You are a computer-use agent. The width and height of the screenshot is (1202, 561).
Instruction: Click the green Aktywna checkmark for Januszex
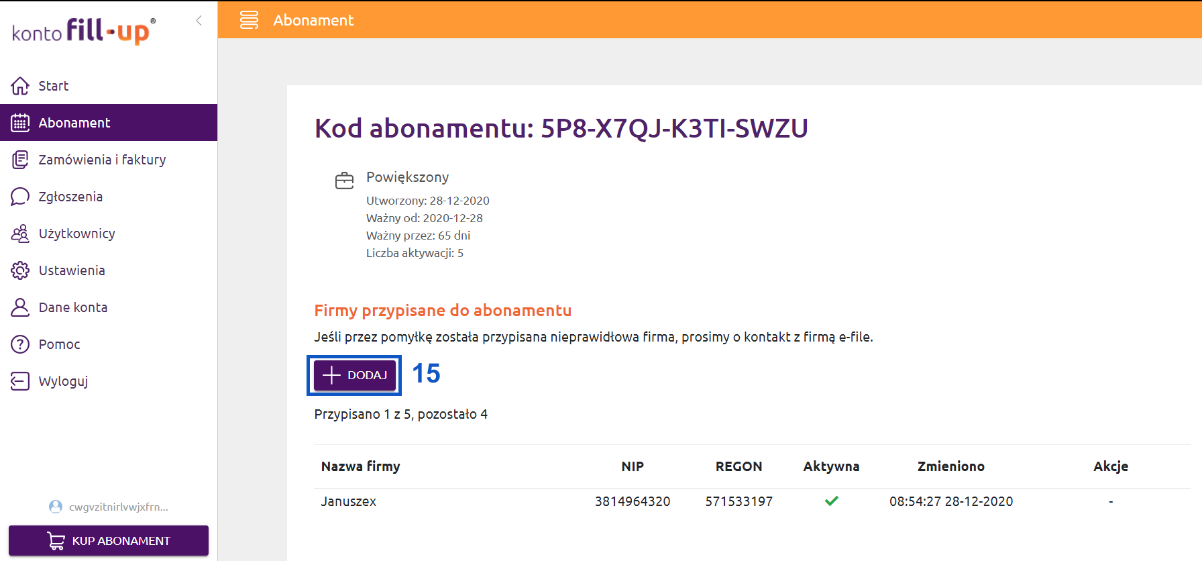832,501
